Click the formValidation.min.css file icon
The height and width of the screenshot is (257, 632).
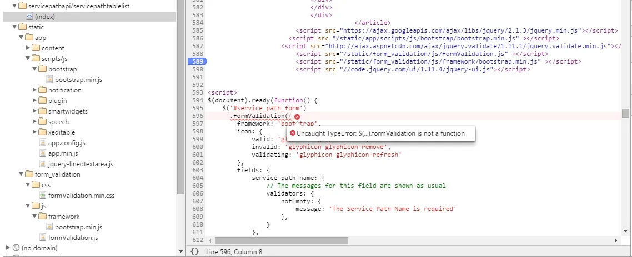point(43,196)
